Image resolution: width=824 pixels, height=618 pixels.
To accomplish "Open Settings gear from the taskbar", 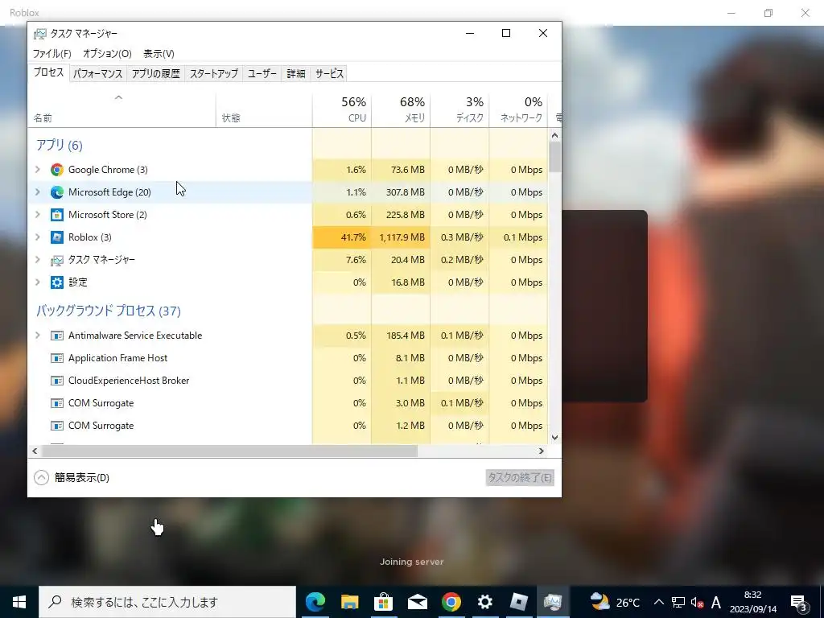I will (485, 602).
